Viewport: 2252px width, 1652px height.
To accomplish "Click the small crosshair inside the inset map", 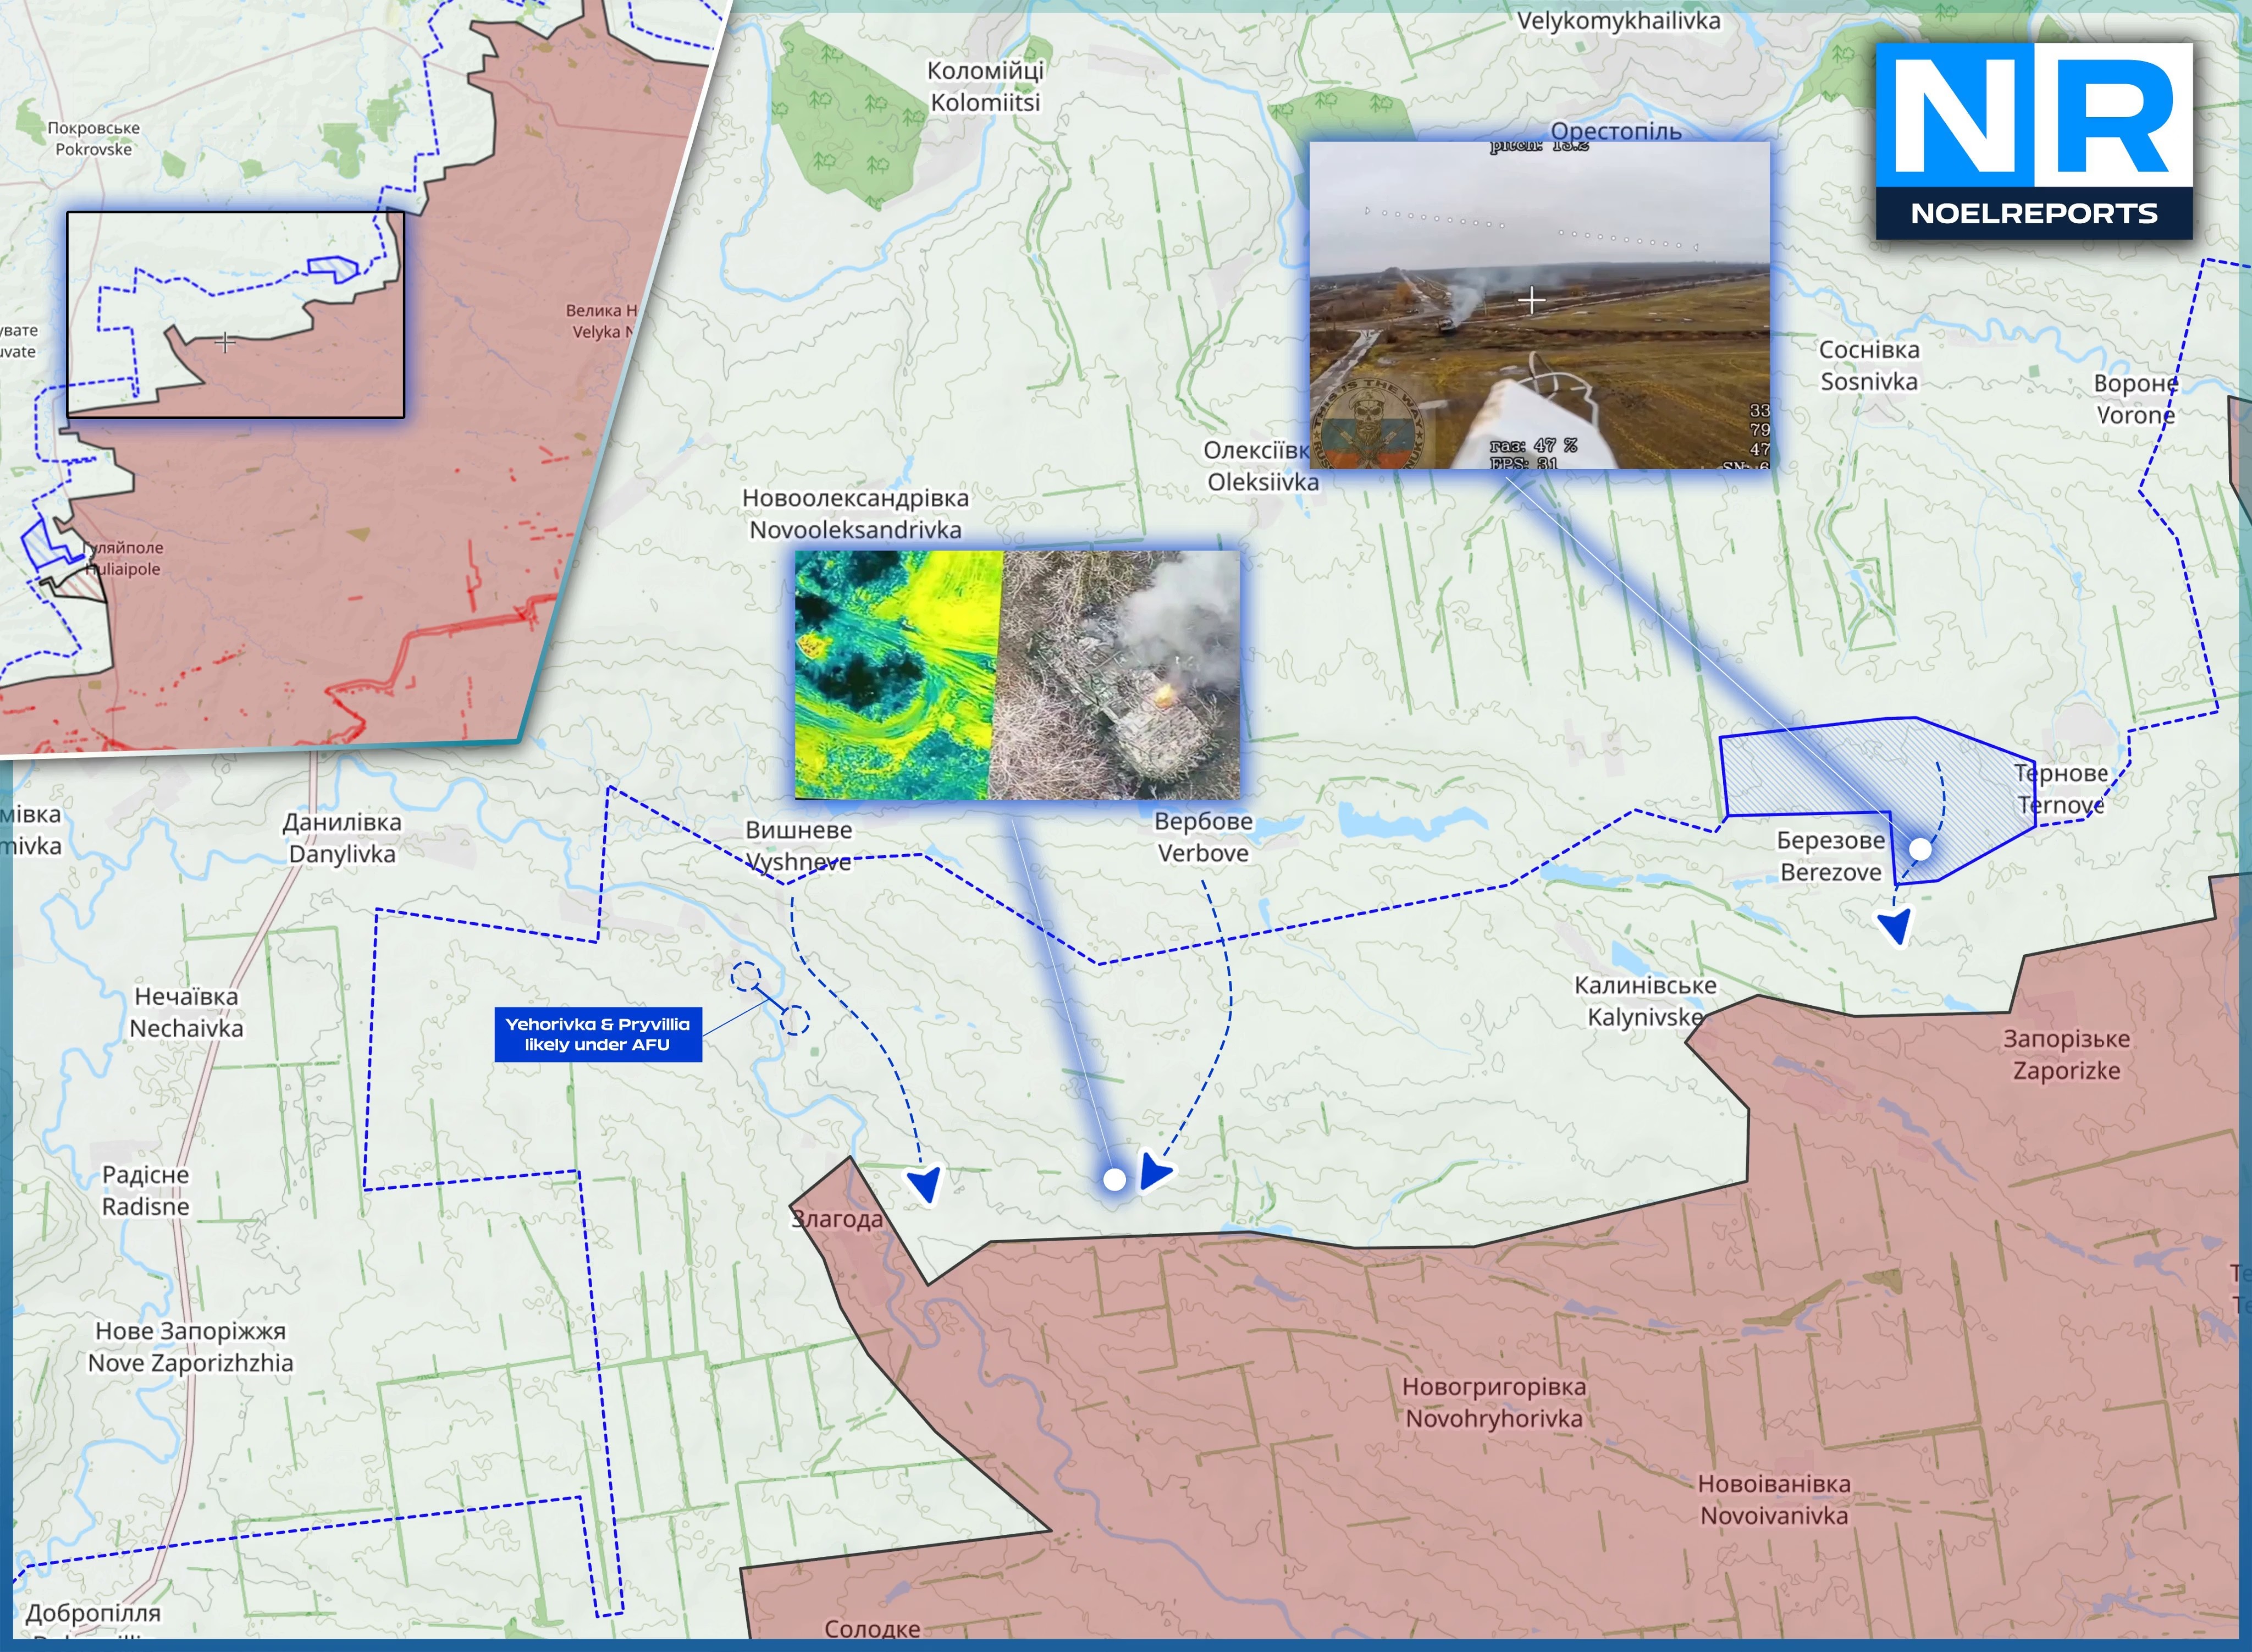I will pyautogui.click(x=225, y=342).
